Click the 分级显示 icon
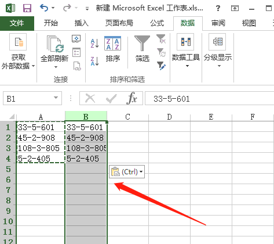The height and width of the screenshot is (244, 274). pyautogui.click(x=217, y=42)
